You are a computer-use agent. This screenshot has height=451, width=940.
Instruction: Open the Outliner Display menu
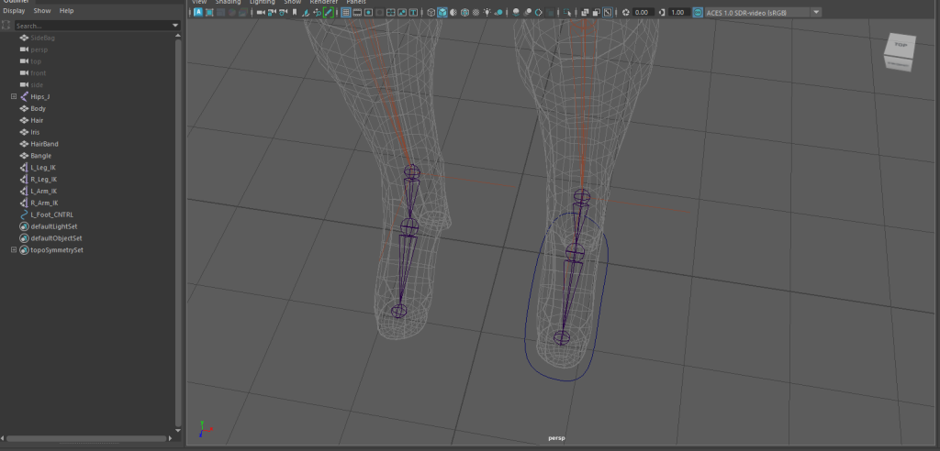[14, 11]
